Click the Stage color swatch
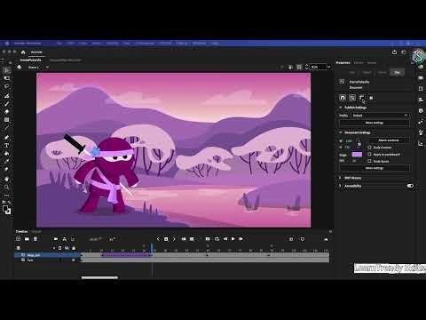The width and height of the screenshot is (426, 320). 357,155
